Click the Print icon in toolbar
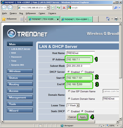The height and width of the screenshot is (128, 123). coord(116,19)
